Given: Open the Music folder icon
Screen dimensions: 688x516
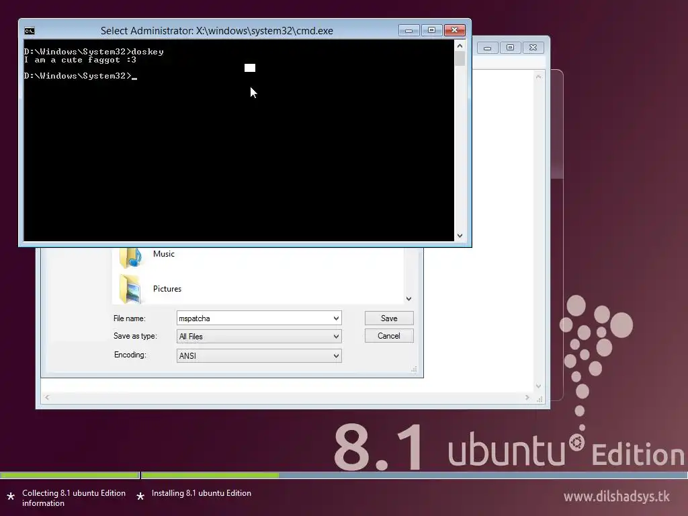Looking at the screenshot, I should (x=131, y=257).
